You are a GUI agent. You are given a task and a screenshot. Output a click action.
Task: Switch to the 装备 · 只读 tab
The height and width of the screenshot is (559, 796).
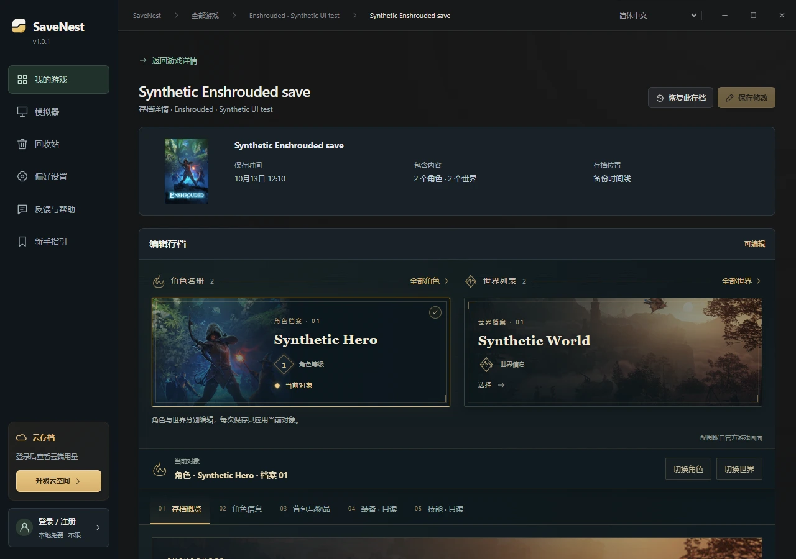click(x=373, y=509)
